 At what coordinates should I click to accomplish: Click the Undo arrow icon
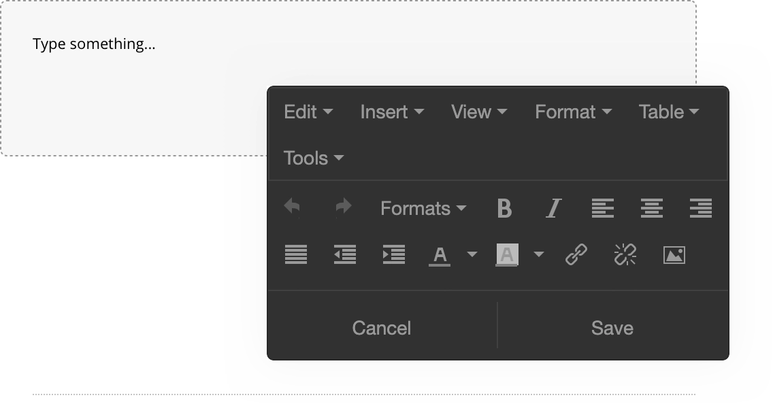pos(293,207)
